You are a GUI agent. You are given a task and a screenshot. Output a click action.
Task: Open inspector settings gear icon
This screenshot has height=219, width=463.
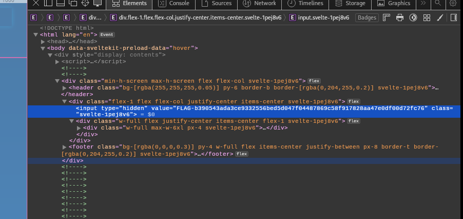click(453, 3)
